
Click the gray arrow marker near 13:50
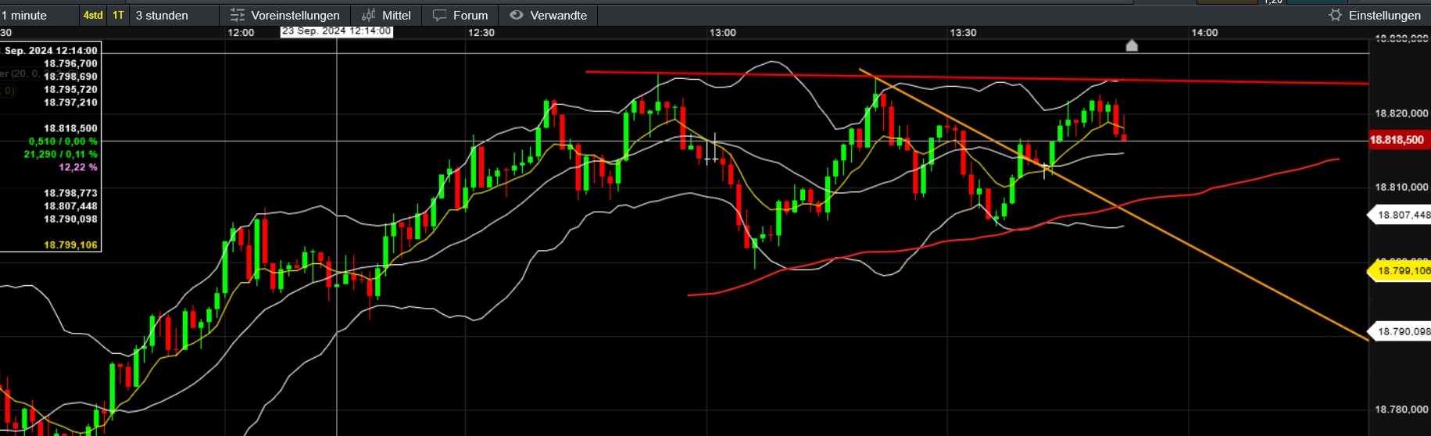(1132, 45)
